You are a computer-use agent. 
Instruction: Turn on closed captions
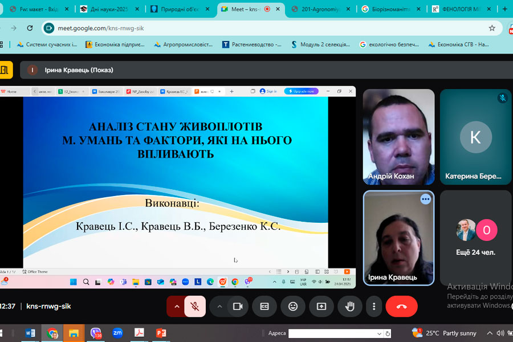(264, 306)
